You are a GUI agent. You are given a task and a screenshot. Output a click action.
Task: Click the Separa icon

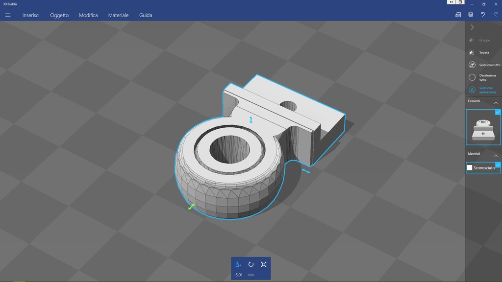pos(472,52)
